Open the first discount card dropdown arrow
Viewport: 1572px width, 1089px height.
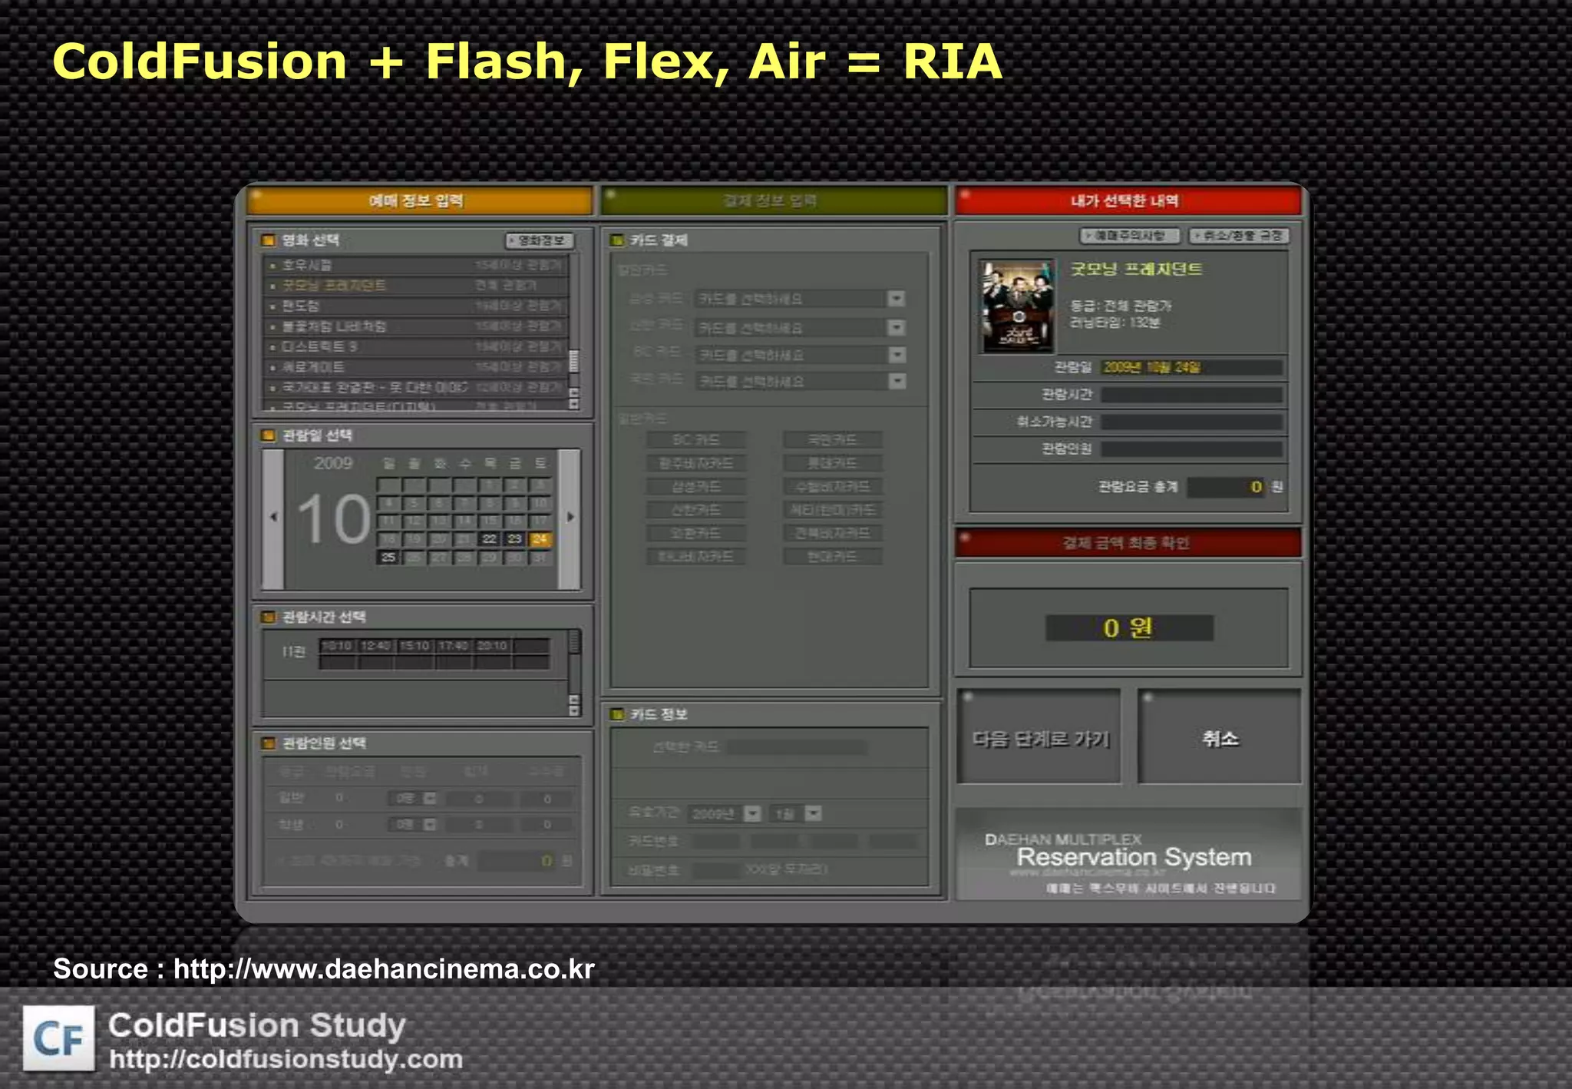click(897, 299)
